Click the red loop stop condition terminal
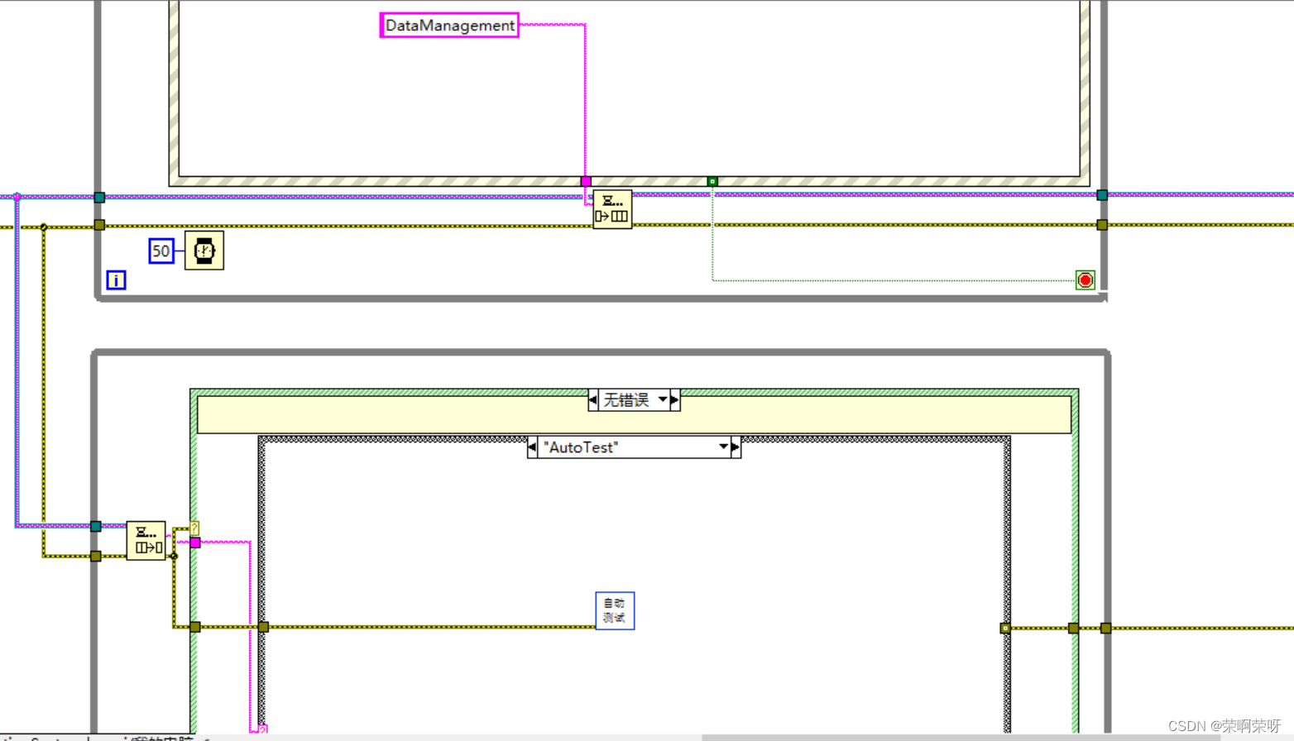Image resolution: width=1294 pixels, height=741 pixels. pos(1086,280)
